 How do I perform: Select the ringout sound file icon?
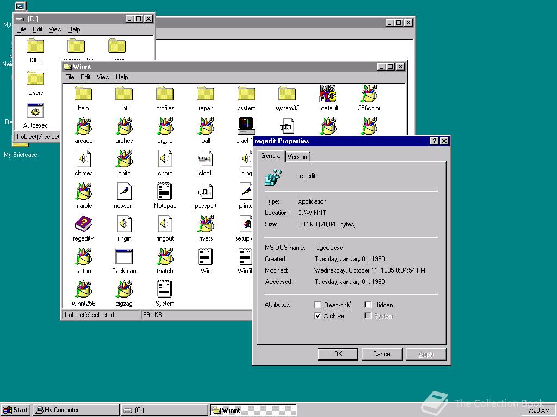[165, 224]
